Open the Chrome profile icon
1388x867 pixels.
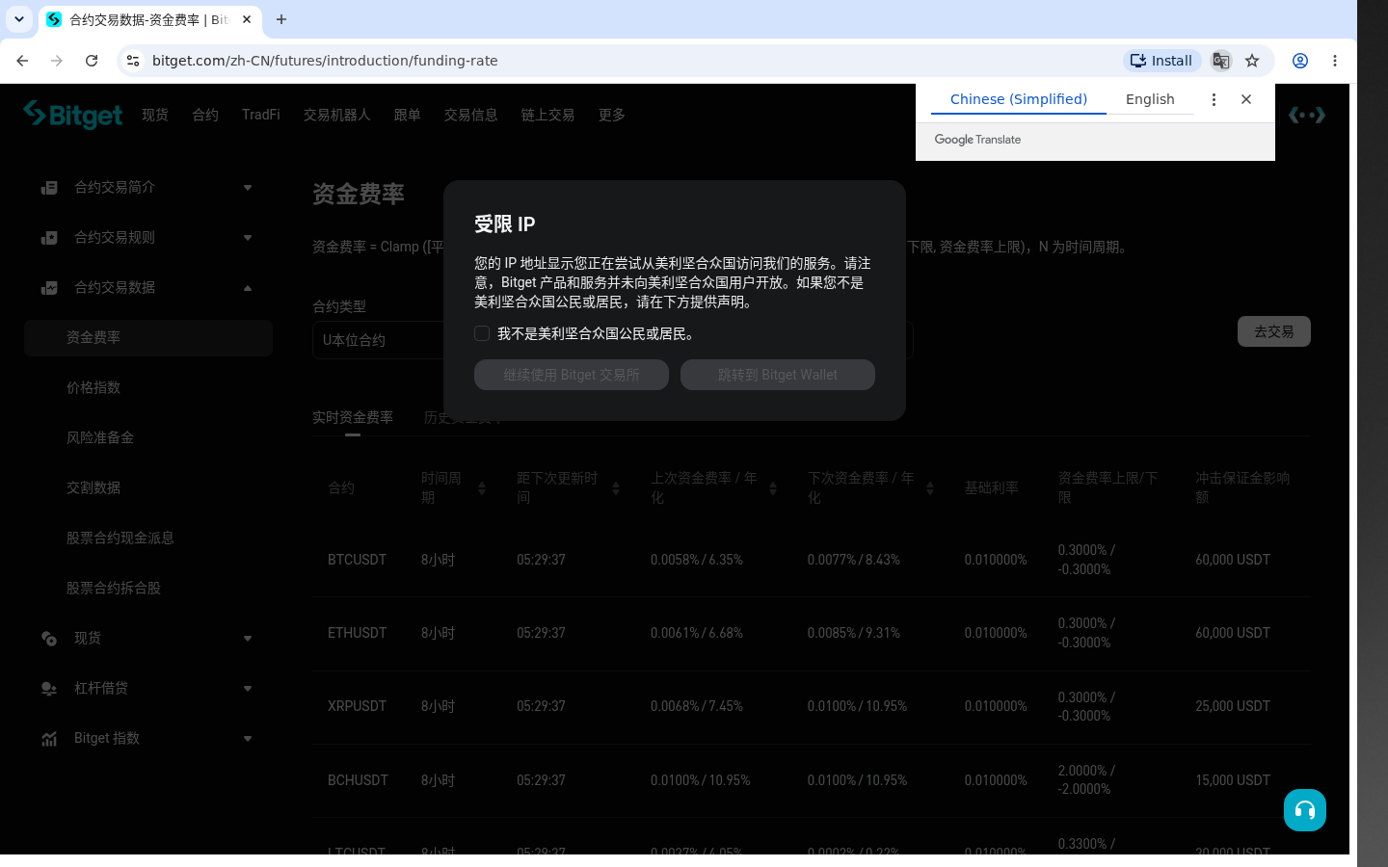click(1300, 61)
